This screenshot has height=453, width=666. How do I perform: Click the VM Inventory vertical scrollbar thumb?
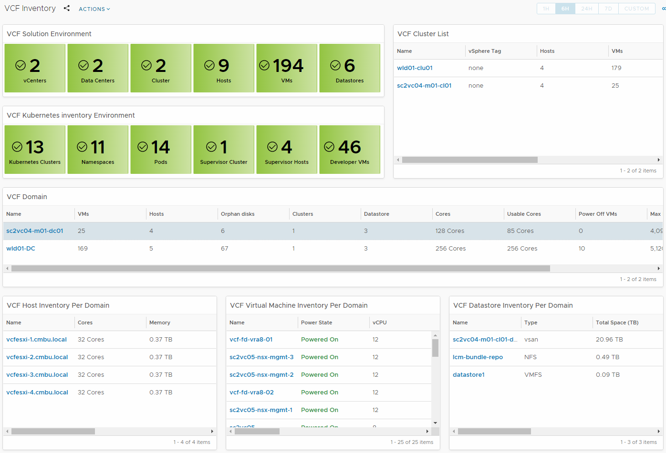(435, 348)
